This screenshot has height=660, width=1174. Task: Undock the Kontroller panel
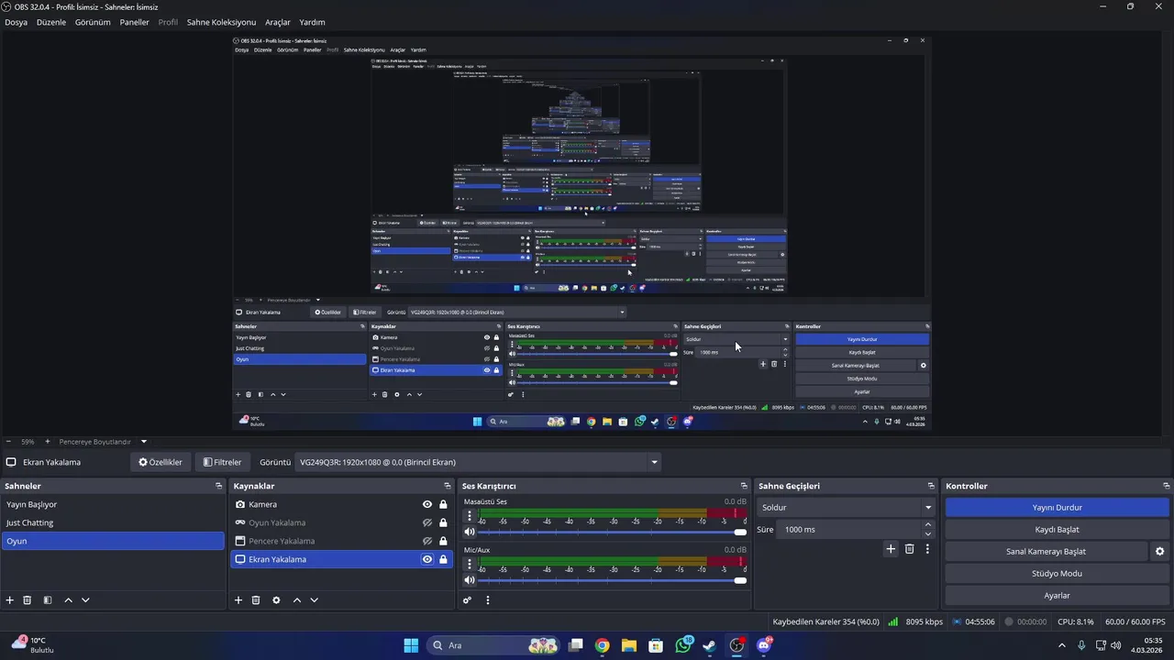1167,486
